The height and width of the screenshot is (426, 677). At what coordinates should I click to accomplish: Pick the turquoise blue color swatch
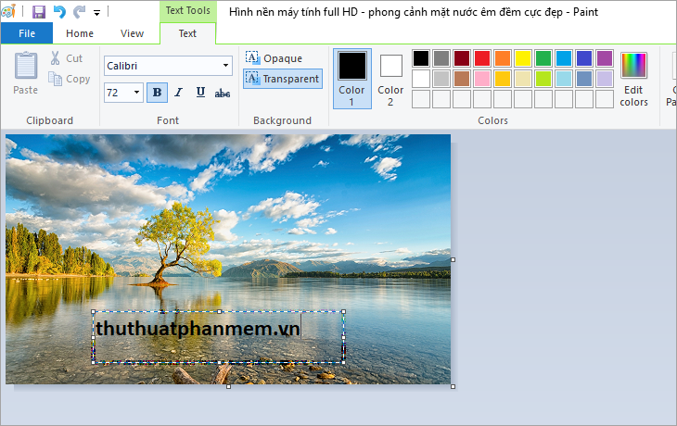coord(564,58)
